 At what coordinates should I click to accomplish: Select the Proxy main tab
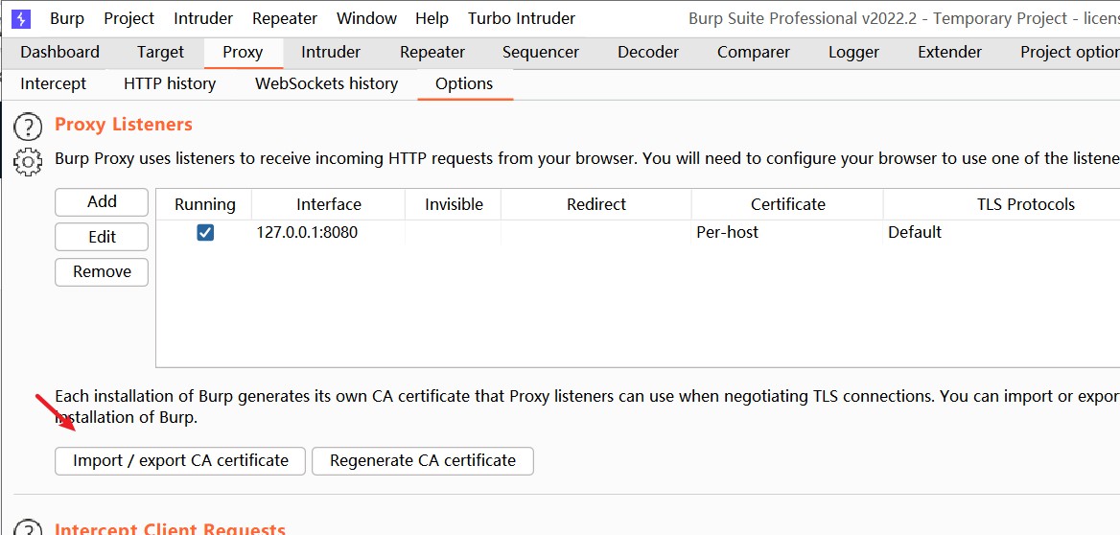click(243, 52)
